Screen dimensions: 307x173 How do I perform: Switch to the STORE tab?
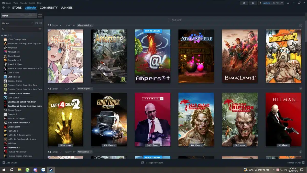tap(17, 8)
